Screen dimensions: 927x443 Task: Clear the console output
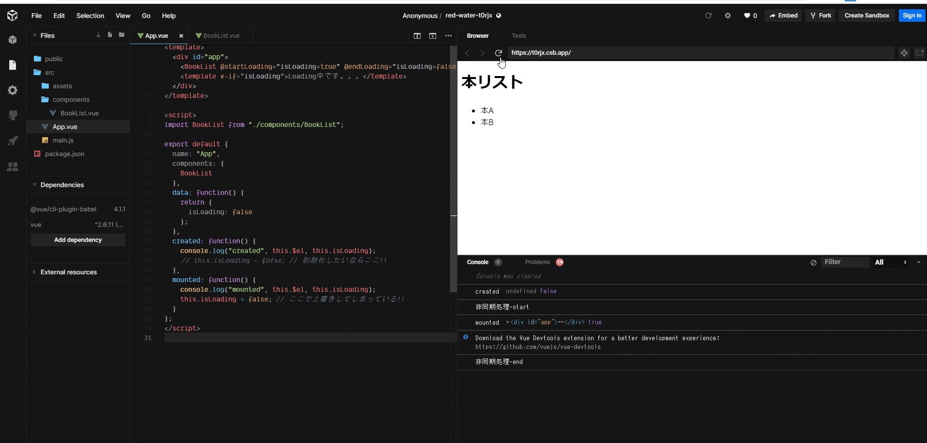[814, 263]
